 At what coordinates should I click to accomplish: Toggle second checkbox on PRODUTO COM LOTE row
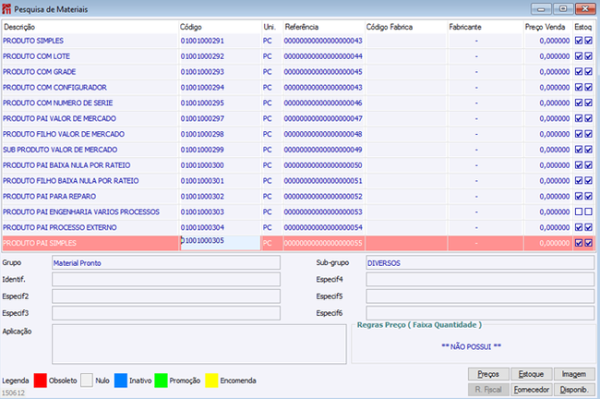(x=589, y=56)
